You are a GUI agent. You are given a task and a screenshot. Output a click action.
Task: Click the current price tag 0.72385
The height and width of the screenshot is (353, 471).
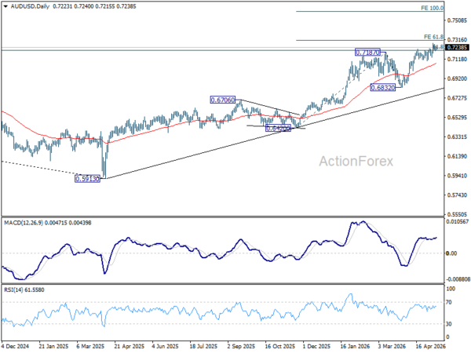pos(457,47)
